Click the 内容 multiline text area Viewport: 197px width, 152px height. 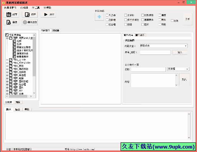tap(153, 80)
